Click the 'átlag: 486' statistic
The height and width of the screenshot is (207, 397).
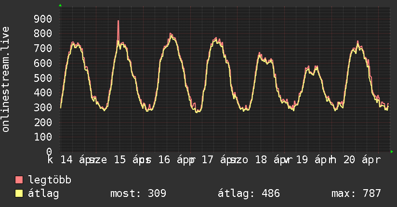point(249,194)
